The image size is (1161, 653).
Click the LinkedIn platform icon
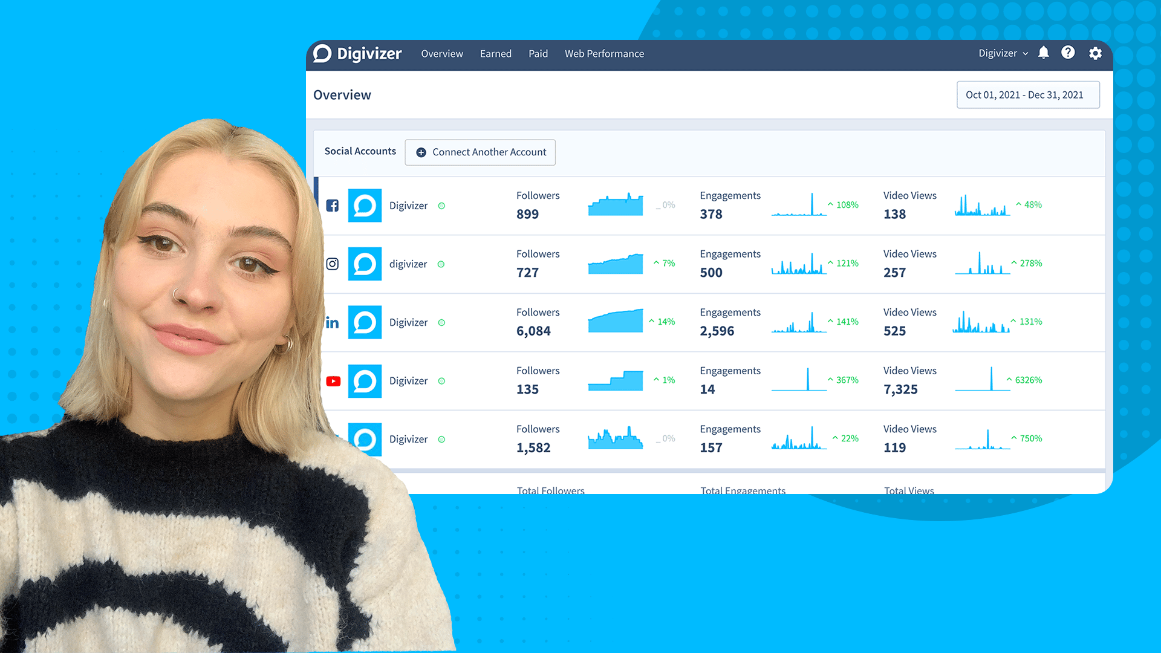tap(333, 322)
